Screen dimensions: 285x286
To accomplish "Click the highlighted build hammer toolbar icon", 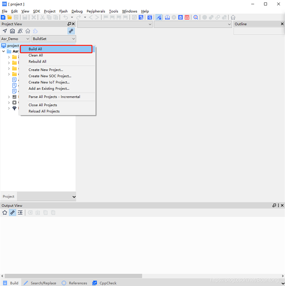I will [159, 17].
